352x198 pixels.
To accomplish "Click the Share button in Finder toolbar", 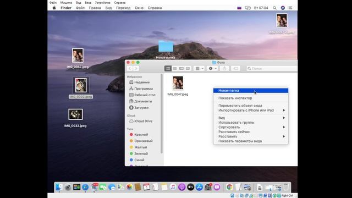I will click(x=224, y=68).
